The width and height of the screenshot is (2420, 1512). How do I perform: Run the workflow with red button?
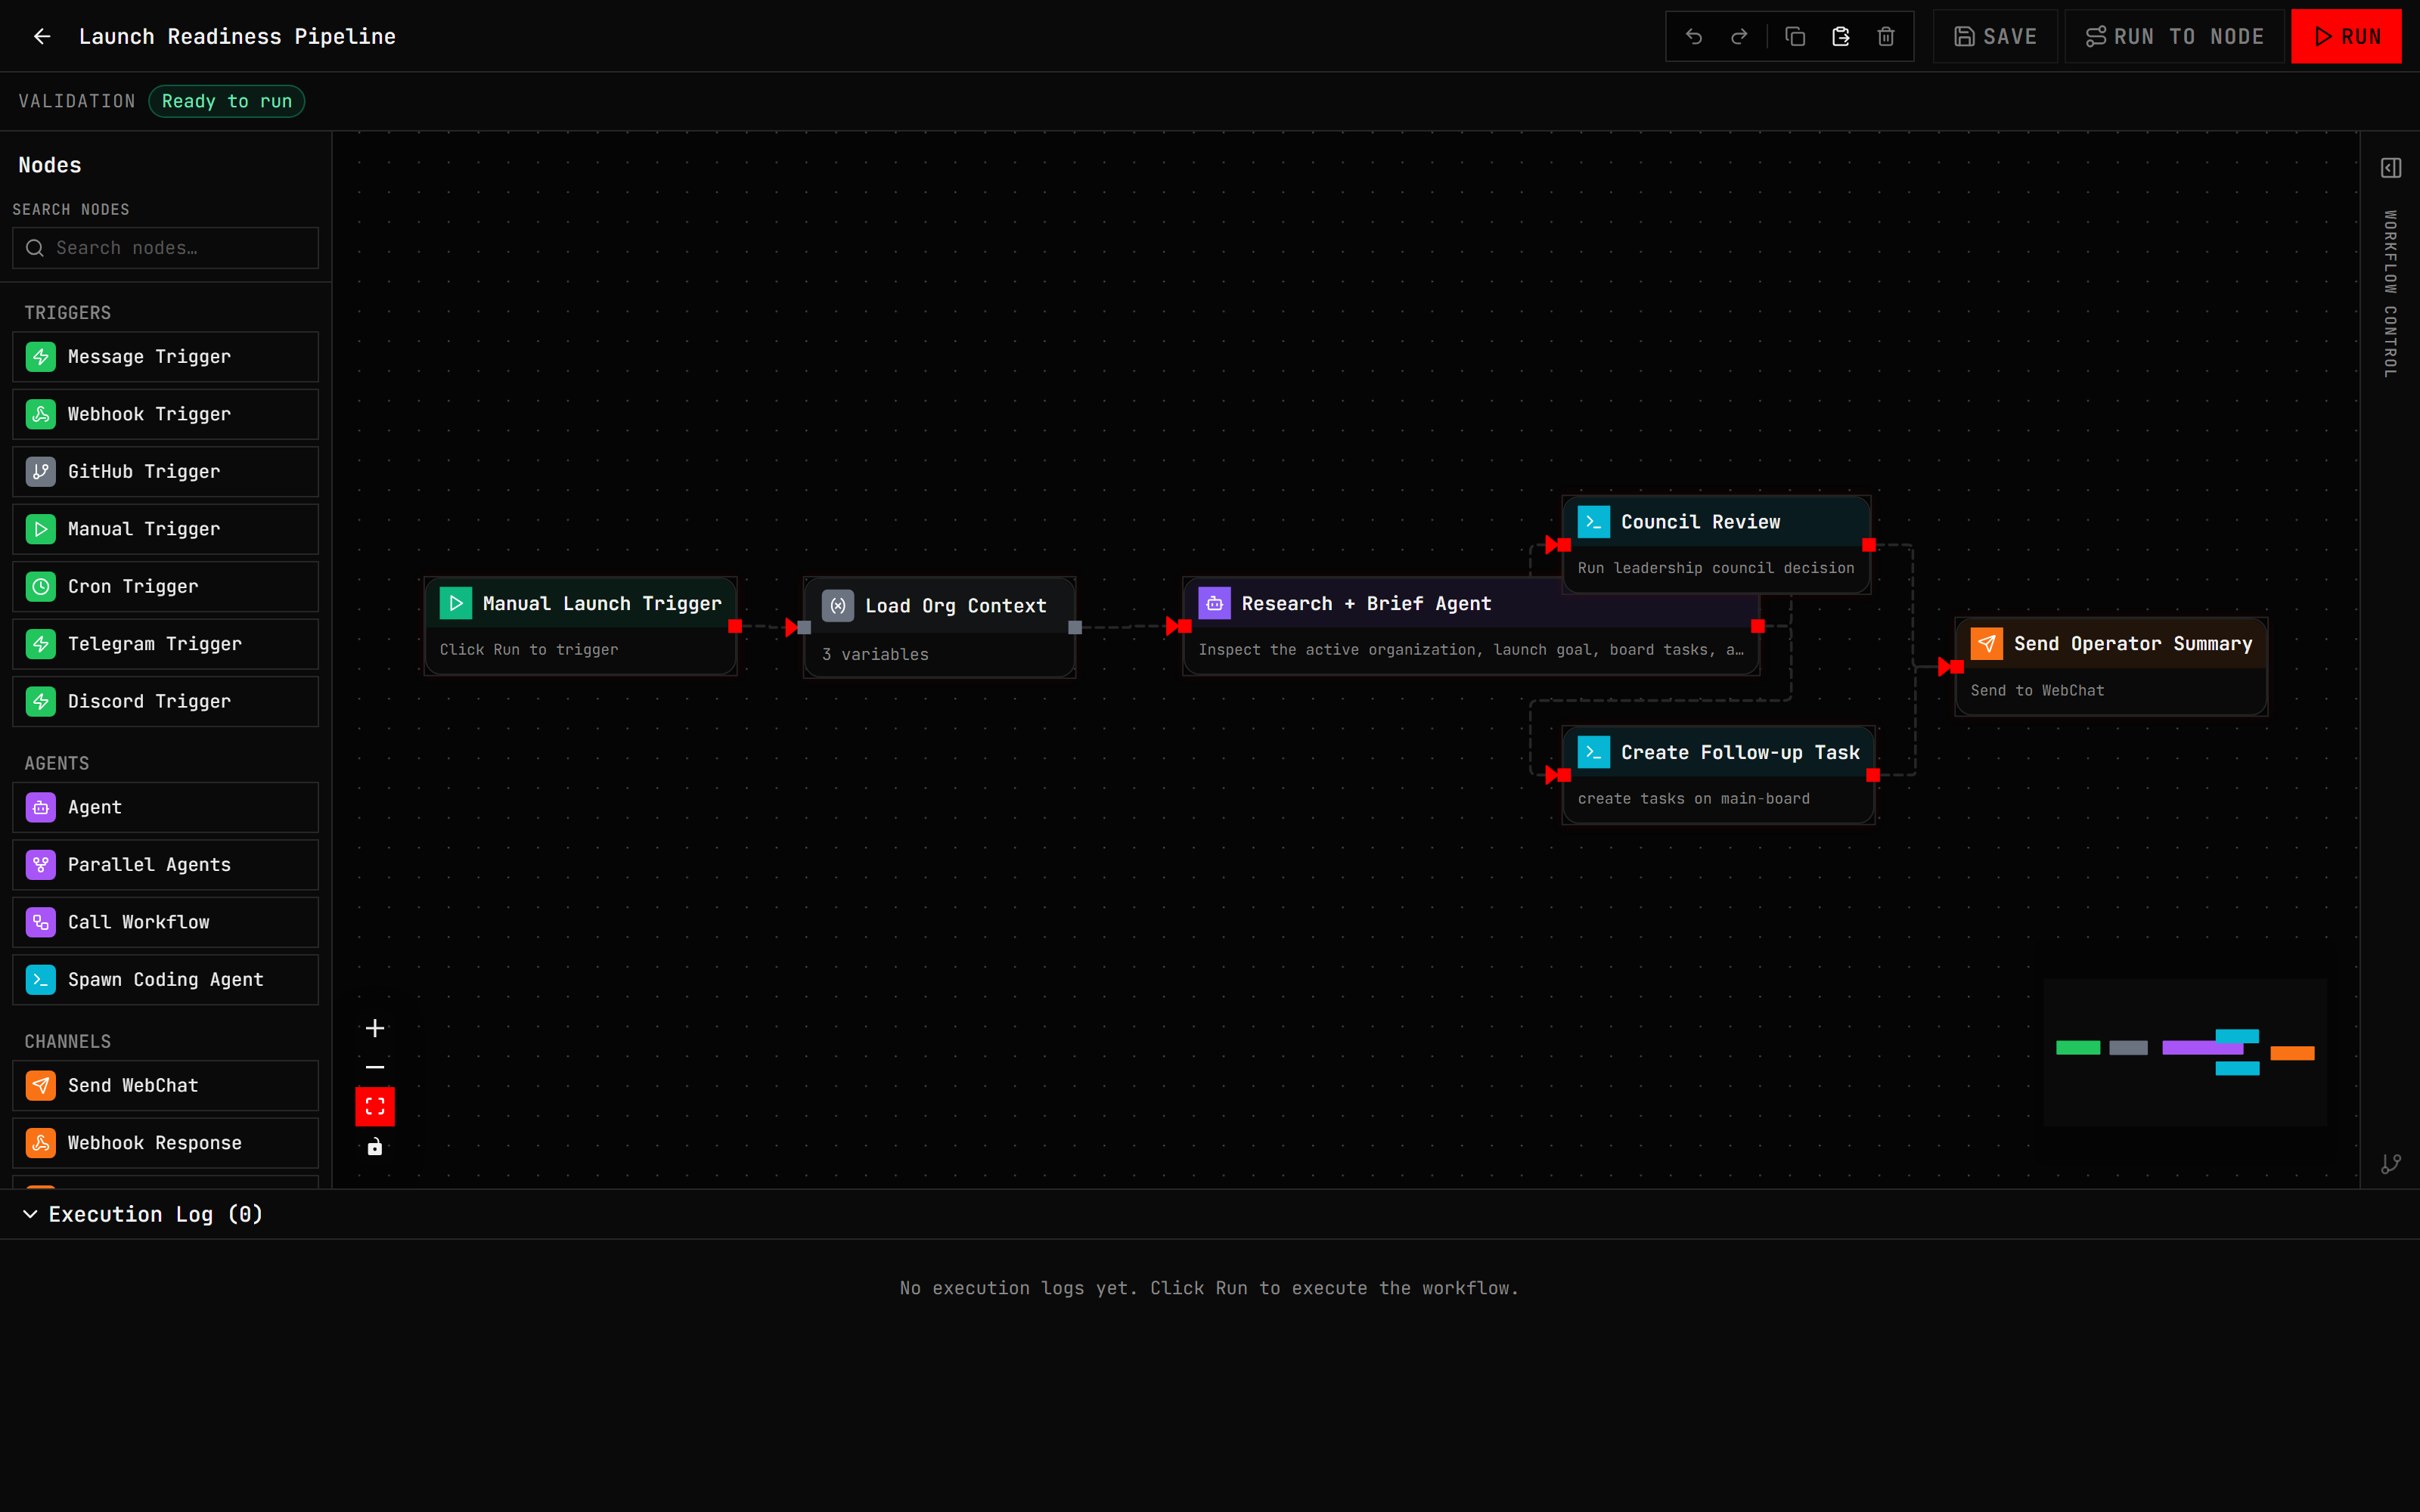pyautogui.click(x=2346, y=36)
